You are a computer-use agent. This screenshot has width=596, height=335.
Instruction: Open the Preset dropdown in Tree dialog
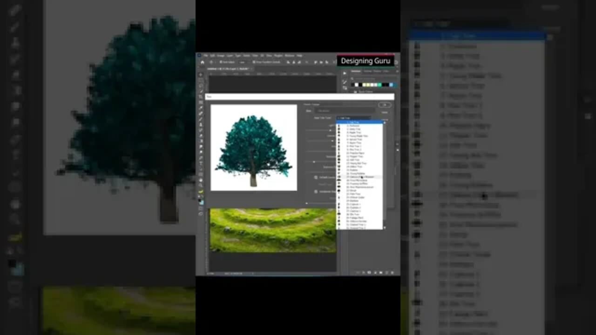pyautogui.click(x=345, y=111)
